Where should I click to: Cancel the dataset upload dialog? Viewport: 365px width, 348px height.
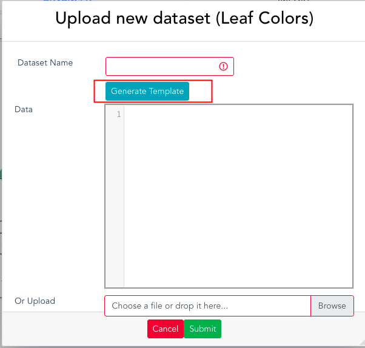pyautogui.click(x=166, y=329)
